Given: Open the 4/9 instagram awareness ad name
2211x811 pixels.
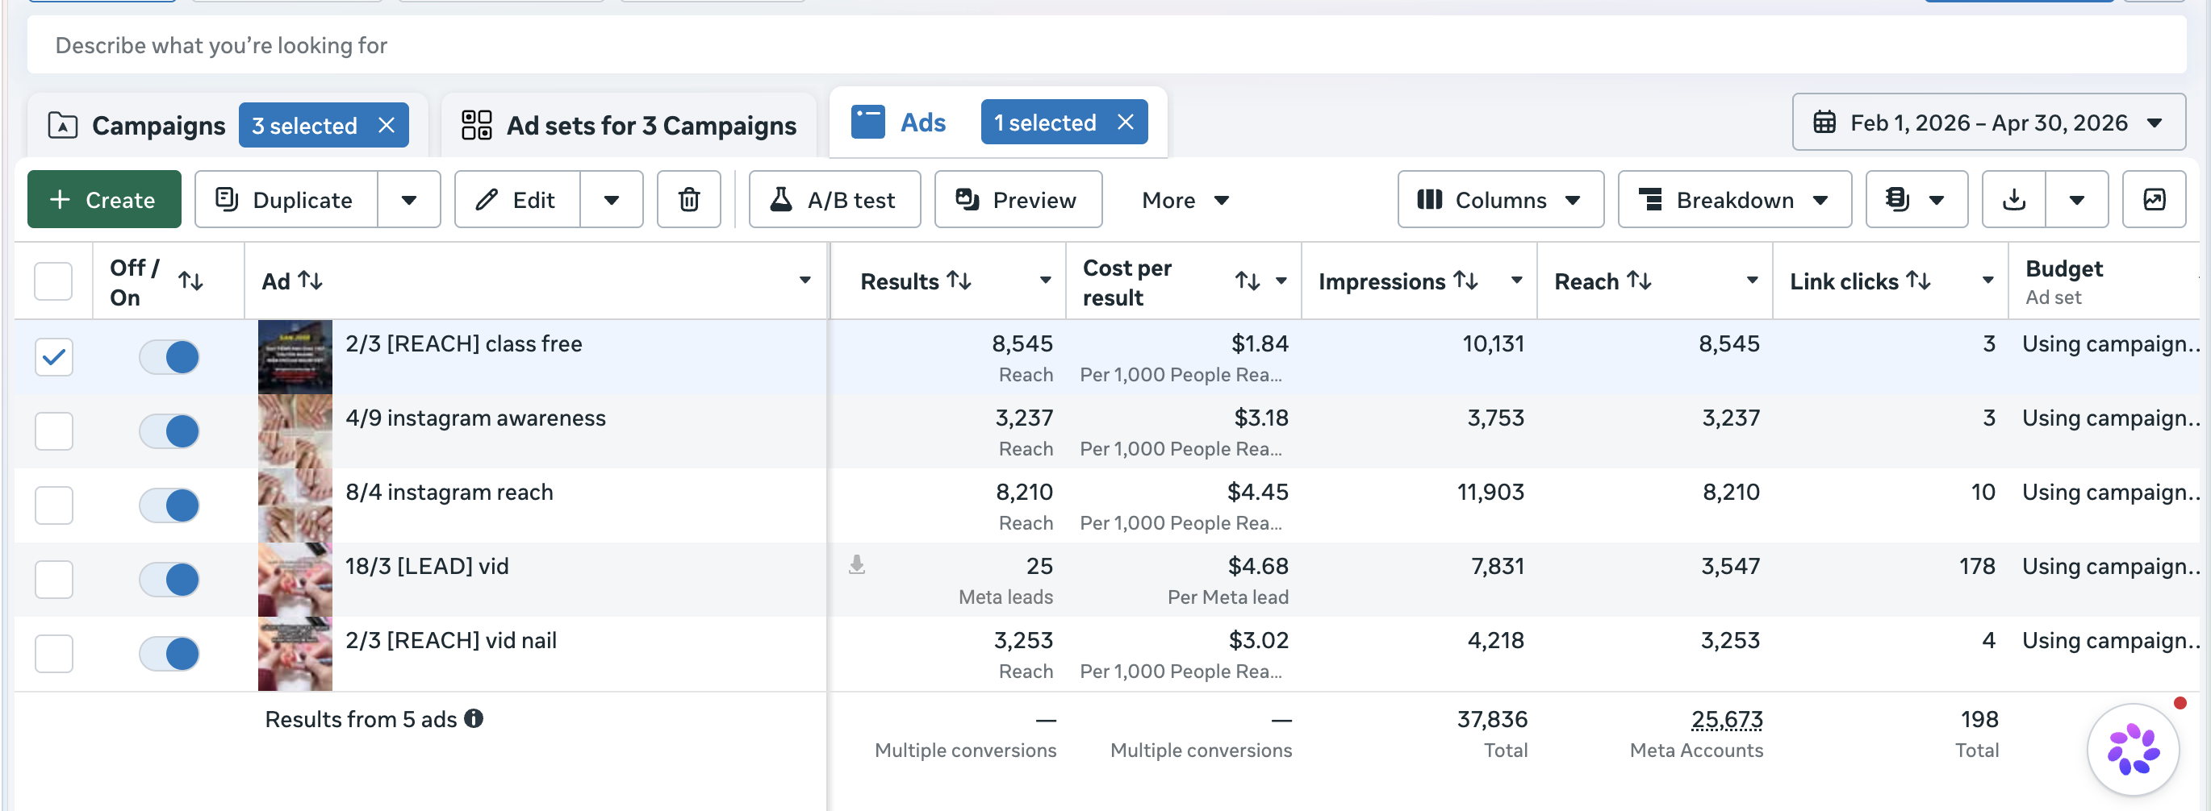Looking at the screenshot, I should tap(474, 418).
